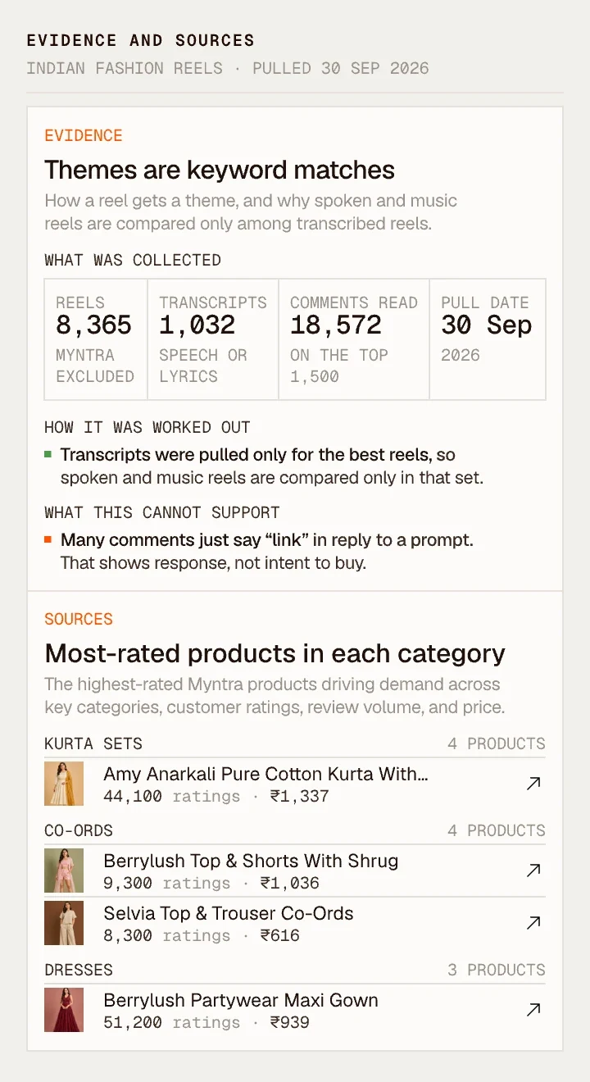Click the orange EVIDENCE section label
590x1082 pixels.
click(x=84, y=136)
